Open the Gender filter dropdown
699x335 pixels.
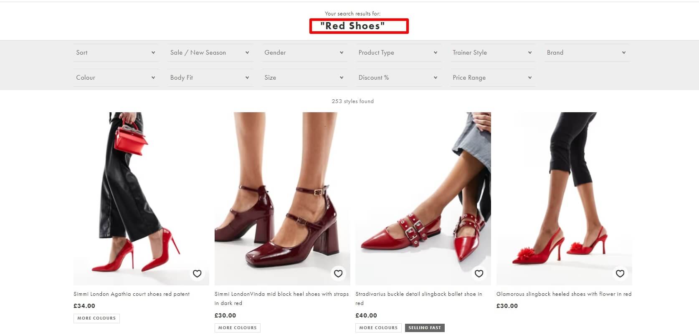(304, 53)
